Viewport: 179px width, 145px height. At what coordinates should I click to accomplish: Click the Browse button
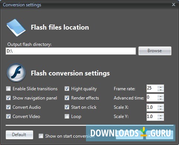pos(155,51)
